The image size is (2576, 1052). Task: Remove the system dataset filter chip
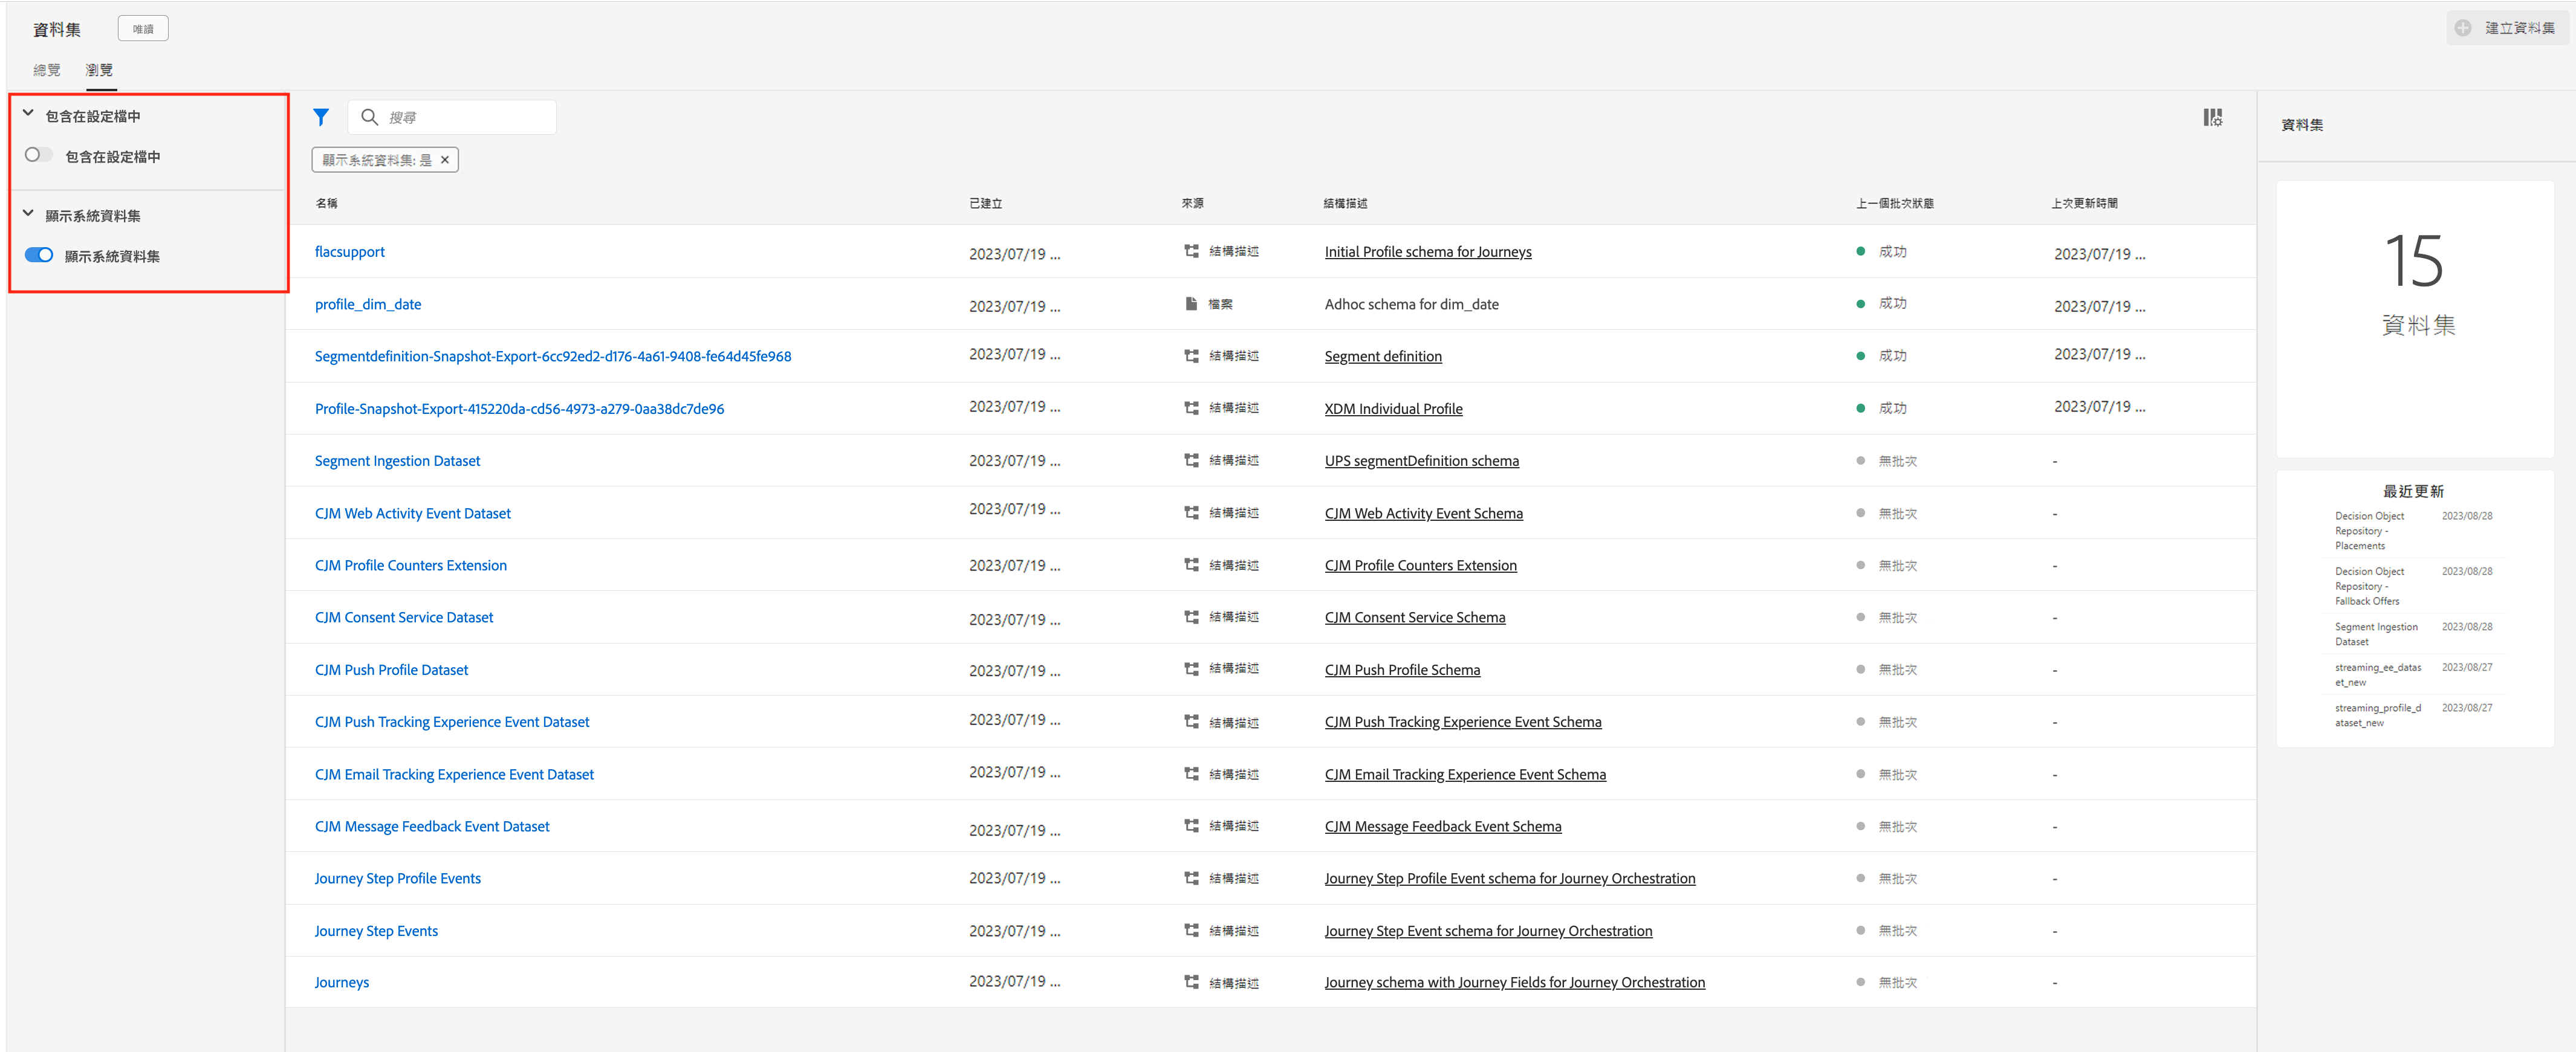445,160
